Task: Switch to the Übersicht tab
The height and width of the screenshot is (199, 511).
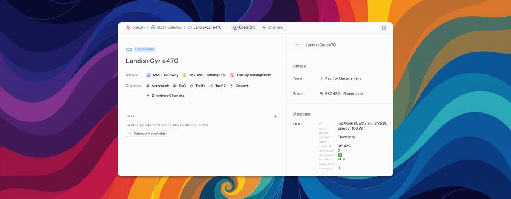Action: tap(244, 28)
